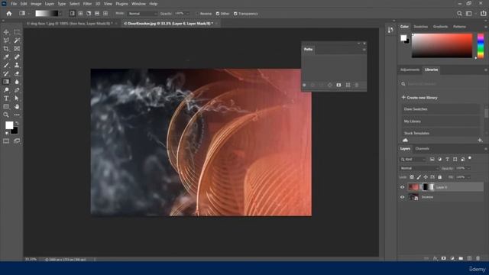Screen dimensions: 489x275
Task: Choose the Angle Gradient style icon
Action: [x=89, y=14]
